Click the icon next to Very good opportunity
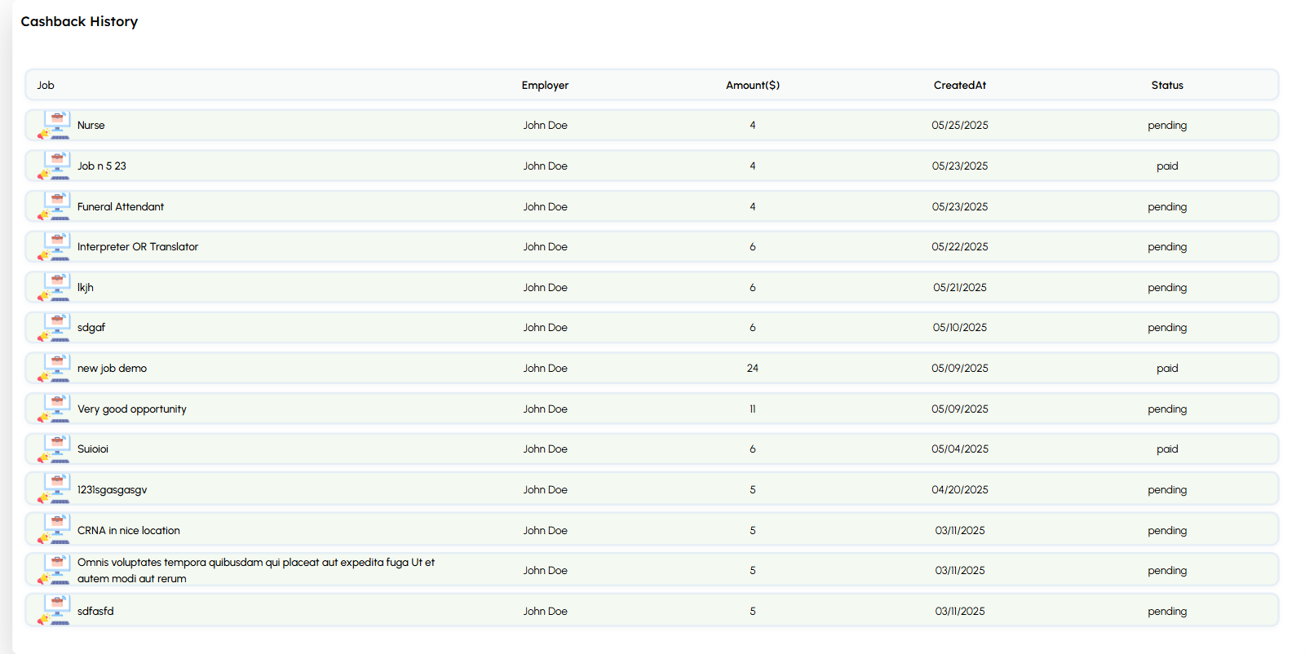Viewport: 1305px width, 654px height. (55, 409)
